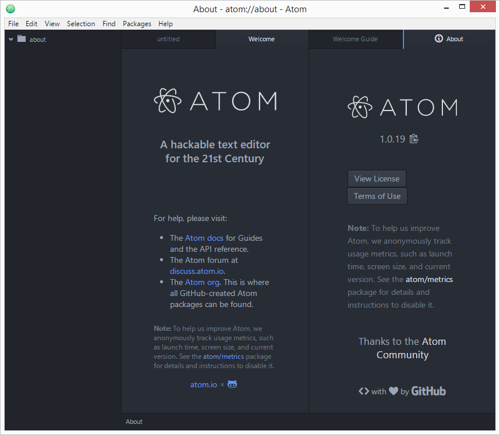500x435 pixels.
Task: Copy version 1.0.19 with clipboard icon
Action: pyautogui.click(x=414, y=138)
